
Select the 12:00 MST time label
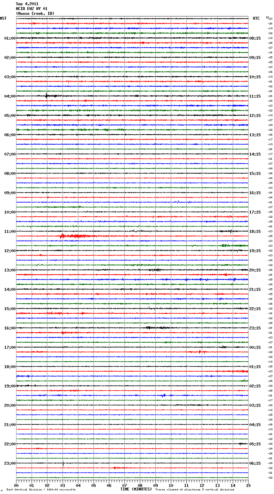pyautogui.click(x=10, y=251)
